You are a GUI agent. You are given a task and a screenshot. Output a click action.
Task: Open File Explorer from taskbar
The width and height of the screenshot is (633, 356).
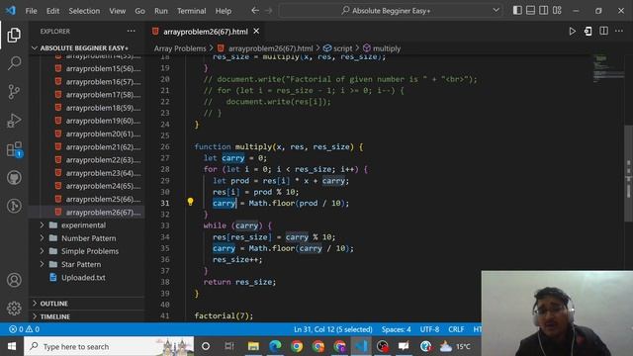253,346
